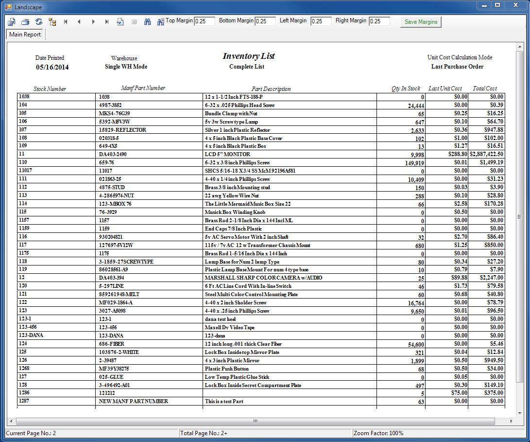This screenshot has height=442, width=530.
Task: Go to the first page
Action: coord(66,22)
